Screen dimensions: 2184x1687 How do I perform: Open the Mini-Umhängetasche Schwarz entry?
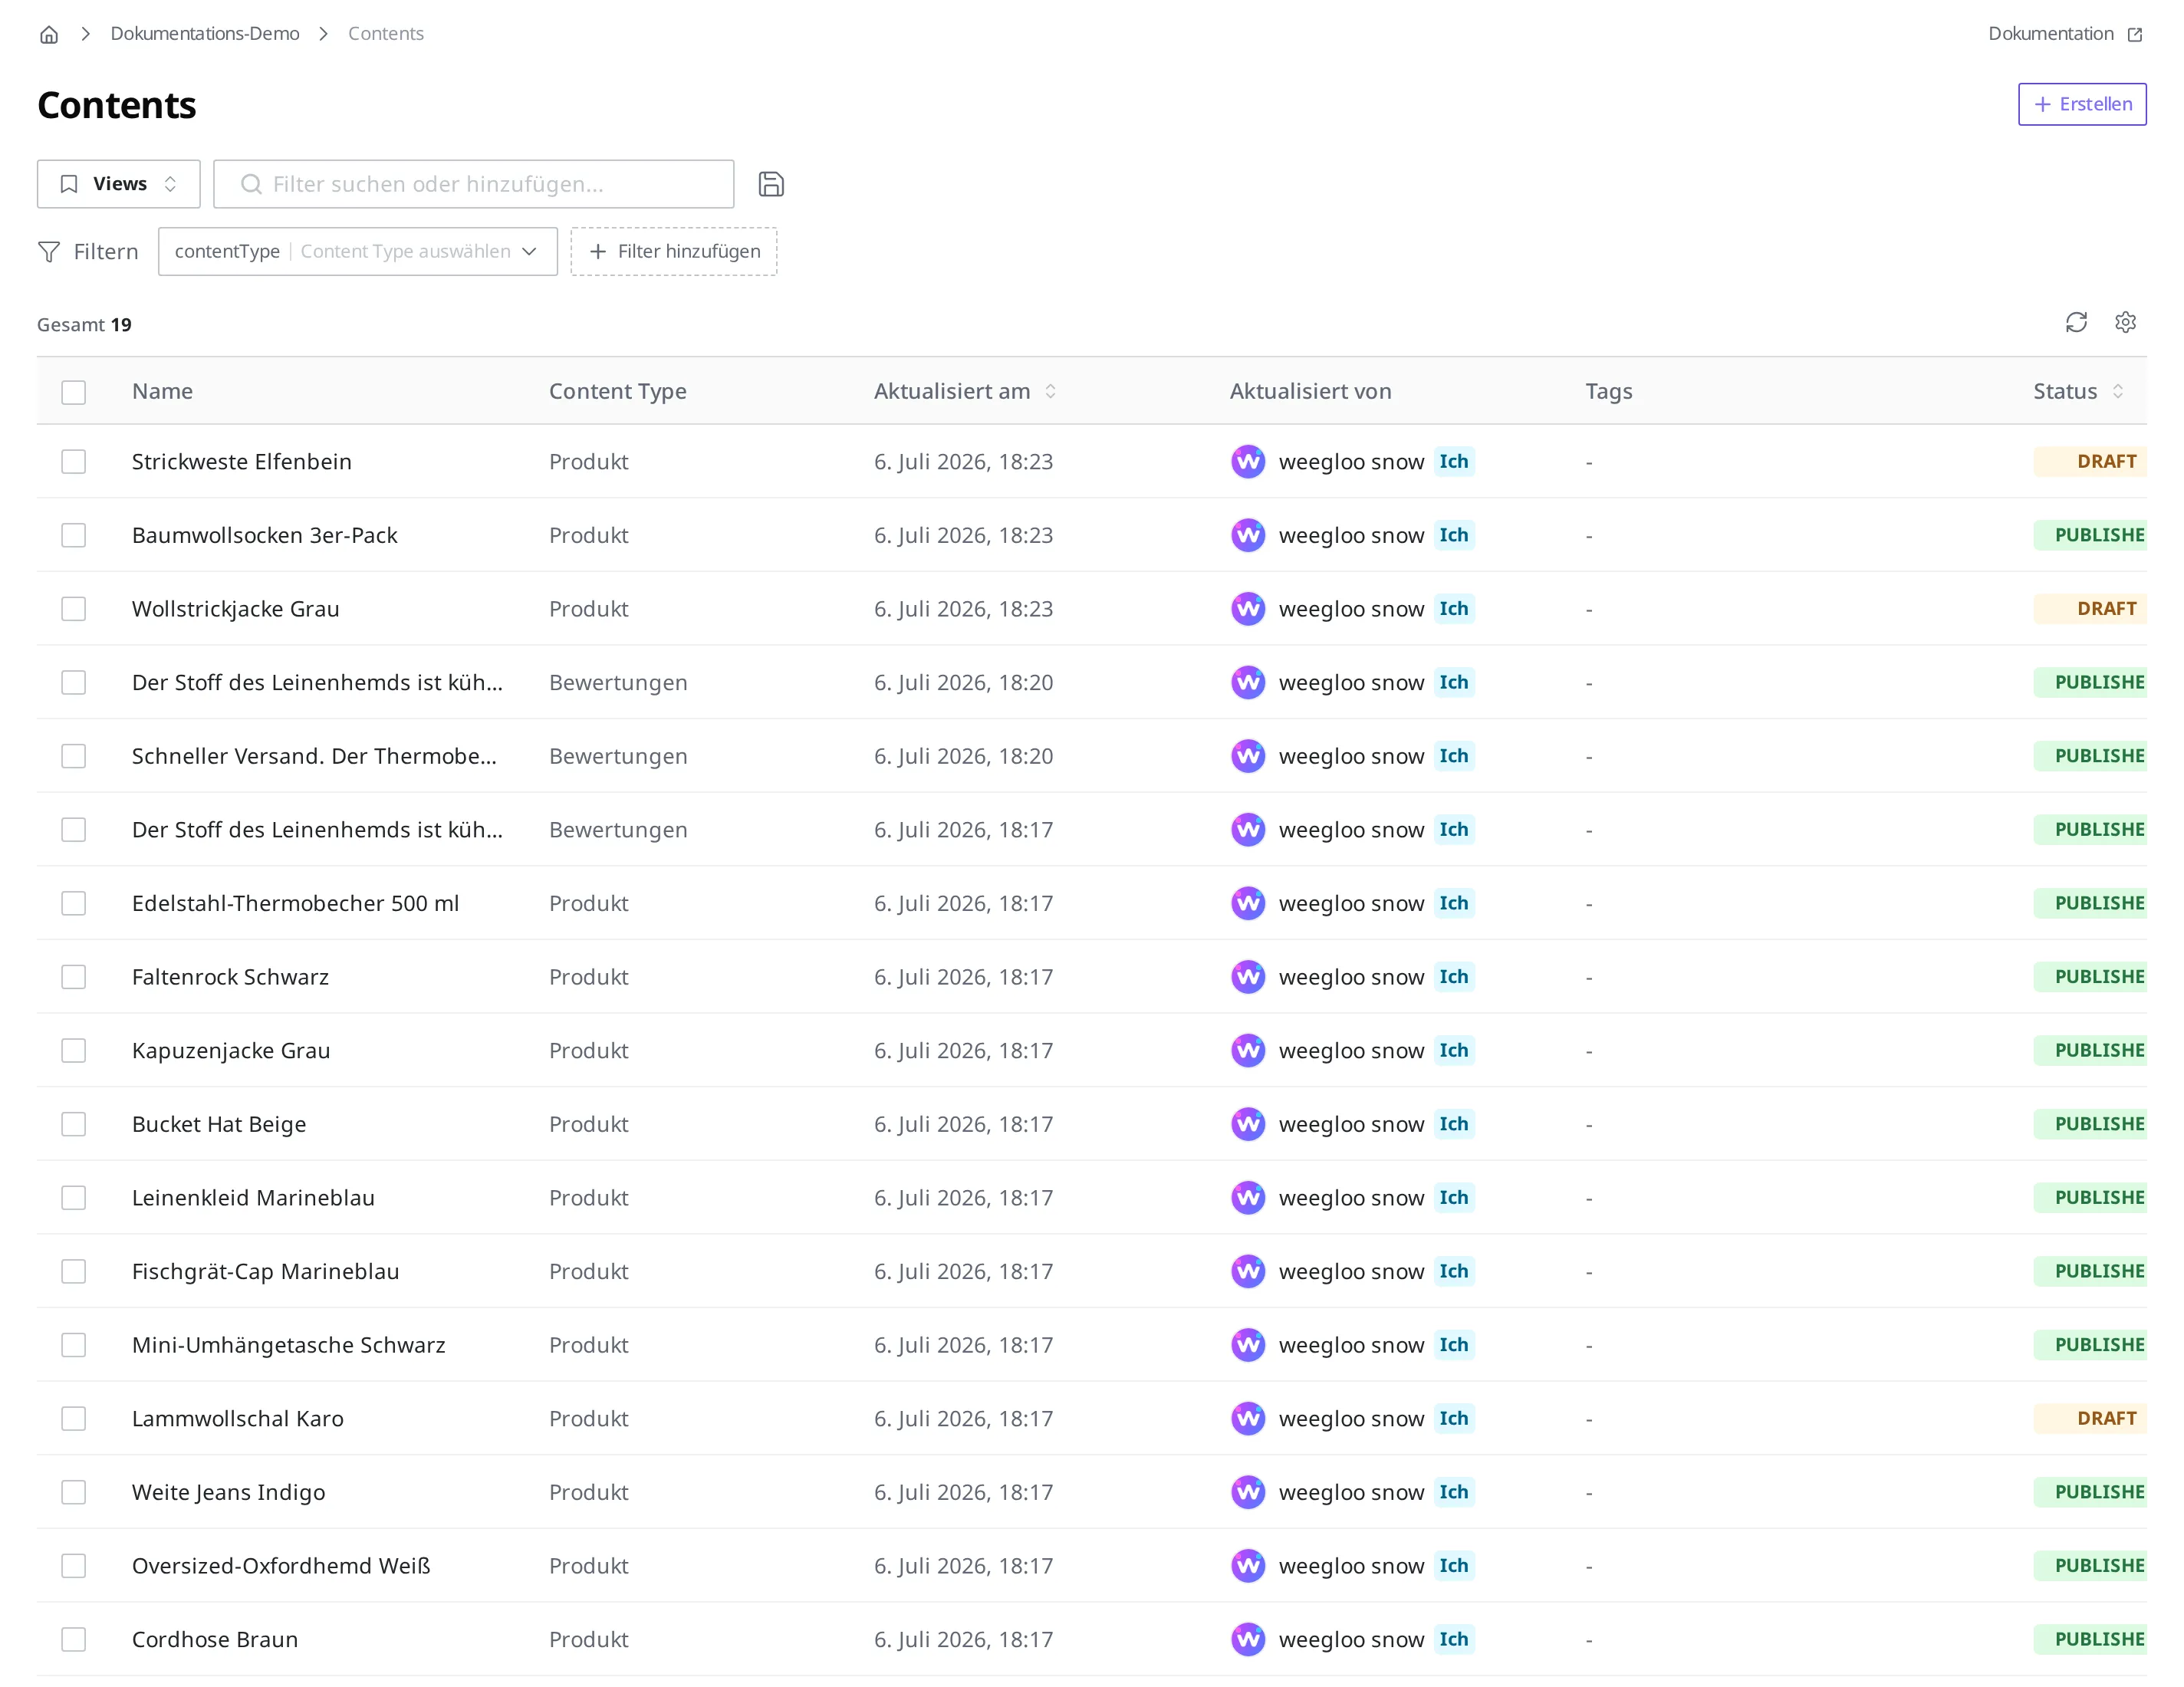pyautogui.click(x=289, y=1345)
